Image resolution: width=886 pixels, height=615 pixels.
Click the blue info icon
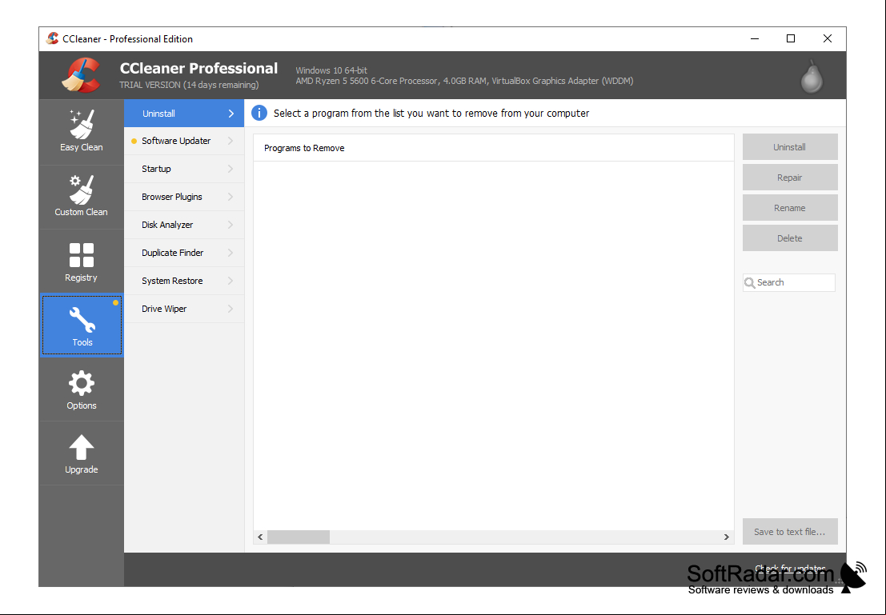[x=259, y=113]
